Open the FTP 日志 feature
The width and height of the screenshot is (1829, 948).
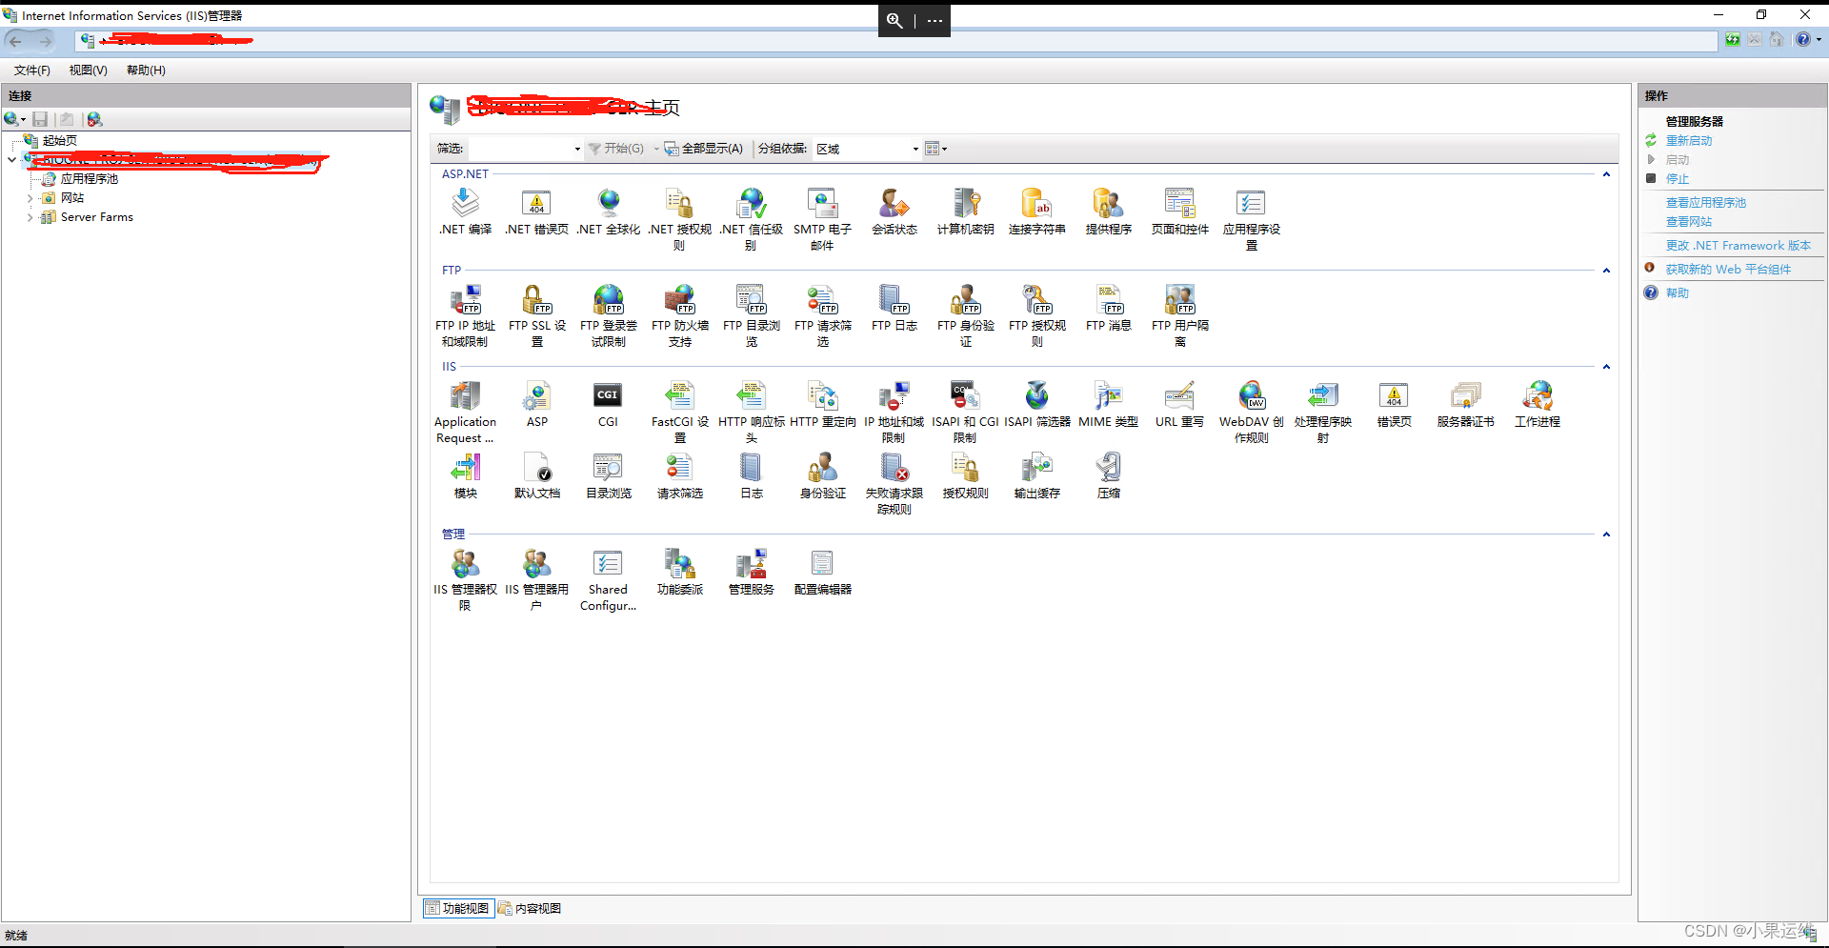894,308
